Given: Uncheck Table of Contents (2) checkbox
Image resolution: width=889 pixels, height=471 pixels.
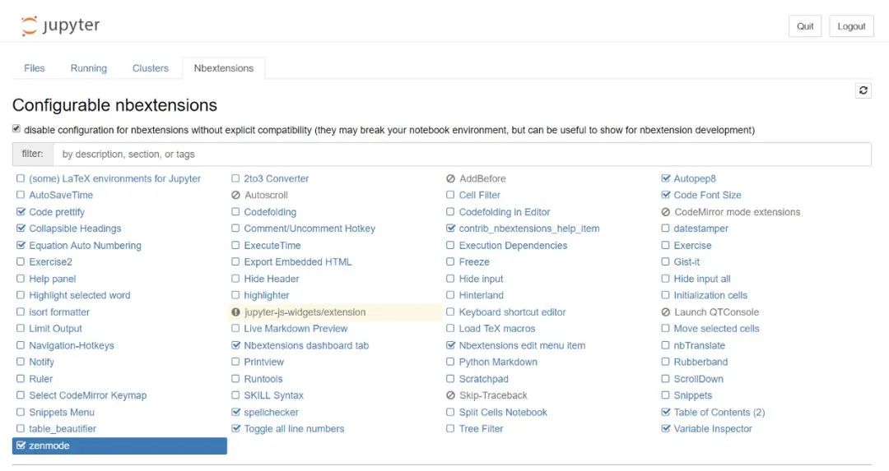Looking at the screenshot, I should pos(666,413).
